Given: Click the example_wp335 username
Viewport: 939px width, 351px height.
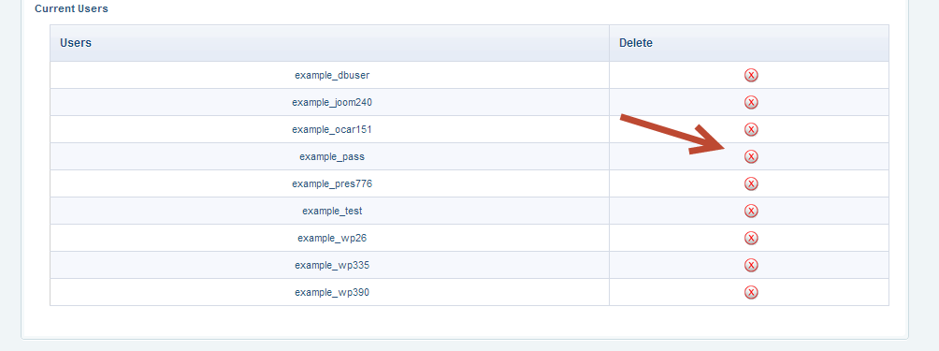Looking at the screenshot, I should 332,265.
